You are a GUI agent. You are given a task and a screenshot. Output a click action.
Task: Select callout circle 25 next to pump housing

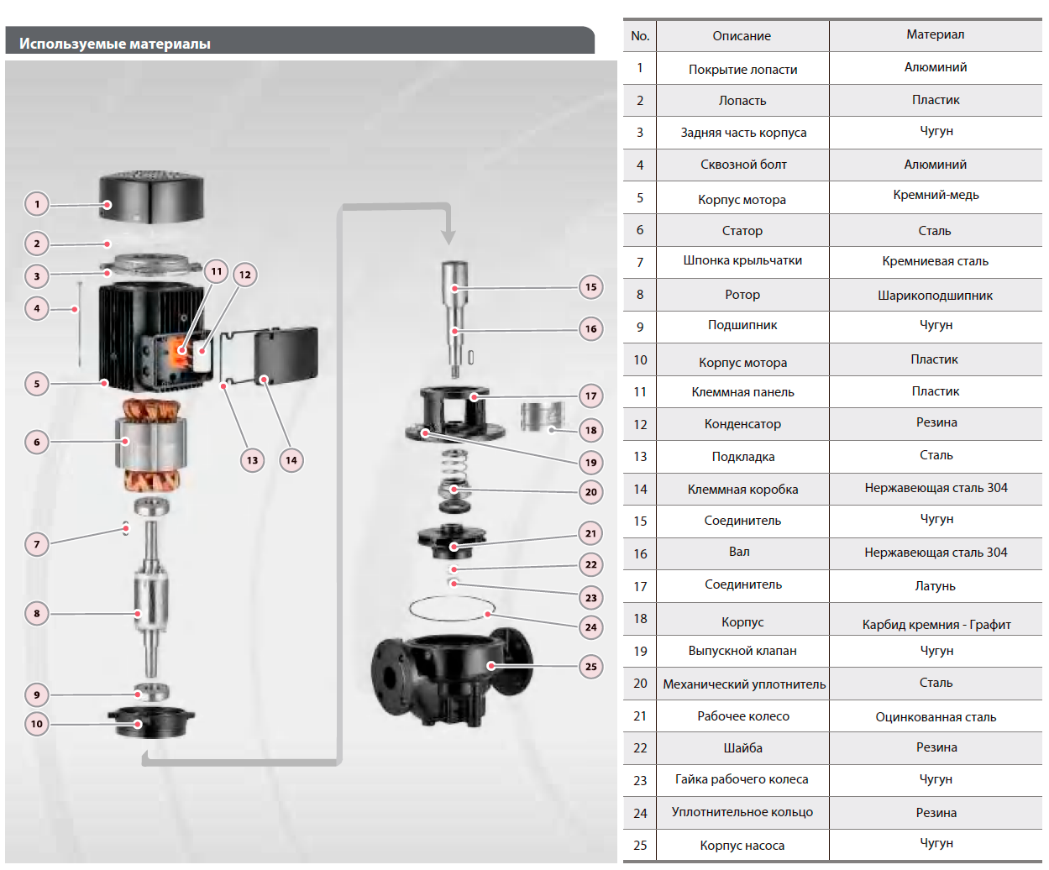coord(591,667)
